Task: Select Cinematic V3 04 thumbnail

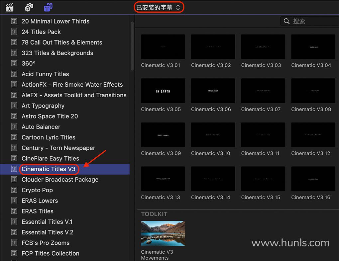Action: click(x=313, y=47)
